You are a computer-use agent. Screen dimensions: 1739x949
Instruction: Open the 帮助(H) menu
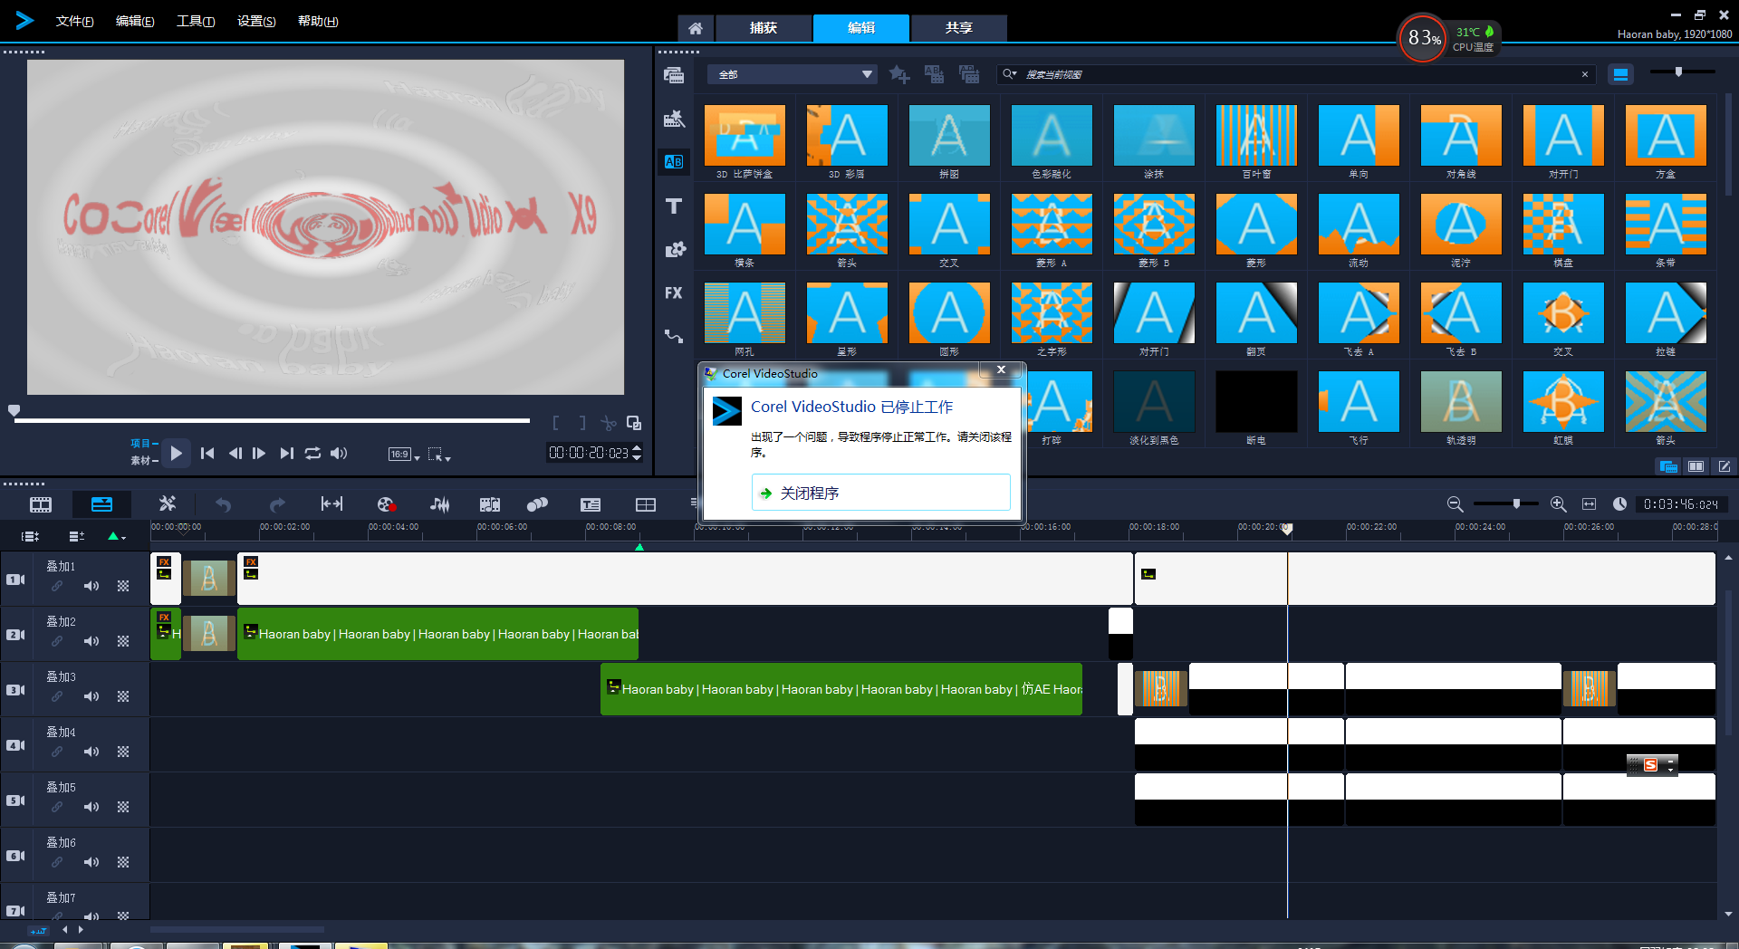pos(318,21)
